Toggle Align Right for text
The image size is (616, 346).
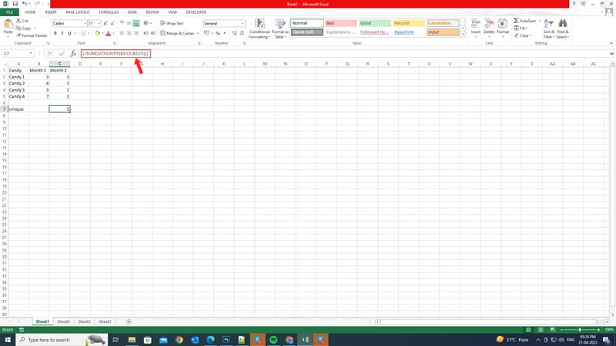136,33
